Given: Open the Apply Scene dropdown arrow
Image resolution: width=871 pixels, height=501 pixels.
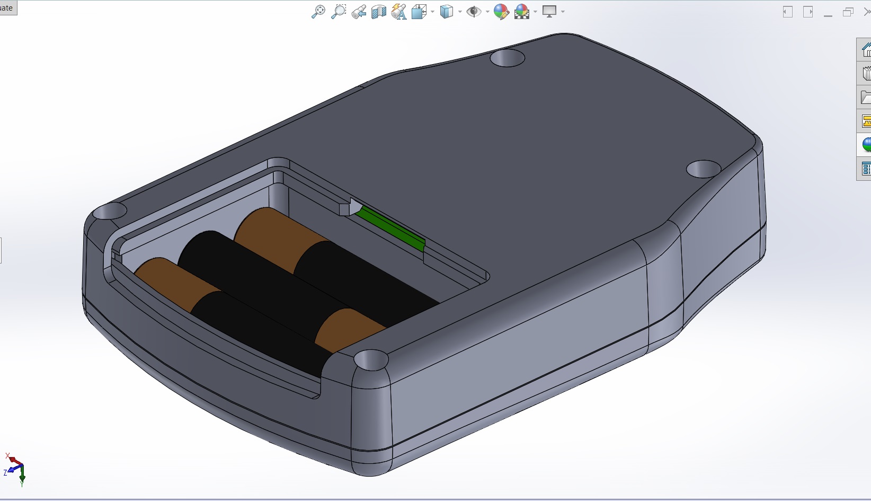Looking at the screenshot, I should (x=535, y=12).
